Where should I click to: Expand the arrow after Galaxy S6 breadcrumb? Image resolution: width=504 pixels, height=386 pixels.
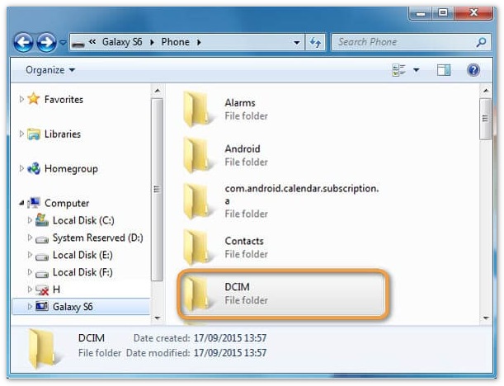[x=152, y=42]
